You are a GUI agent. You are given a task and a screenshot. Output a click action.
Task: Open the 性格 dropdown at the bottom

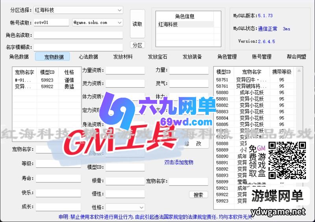pos(125,207)
